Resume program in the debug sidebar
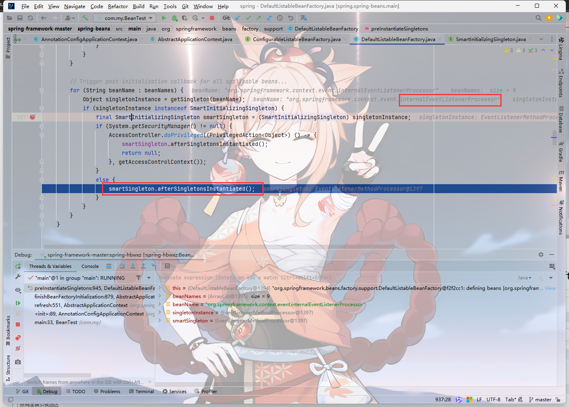 [18, 303]
